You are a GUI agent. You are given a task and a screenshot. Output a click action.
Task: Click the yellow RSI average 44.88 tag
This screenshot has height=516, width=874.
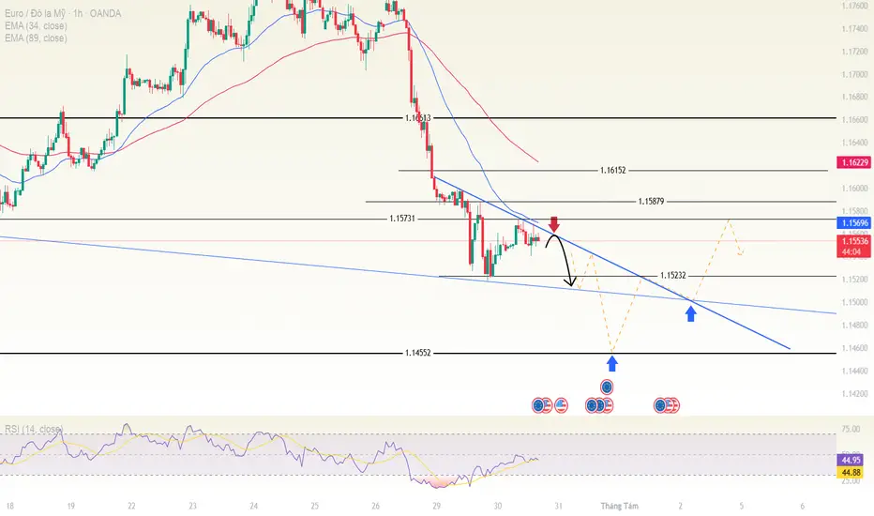pos(851,473)
